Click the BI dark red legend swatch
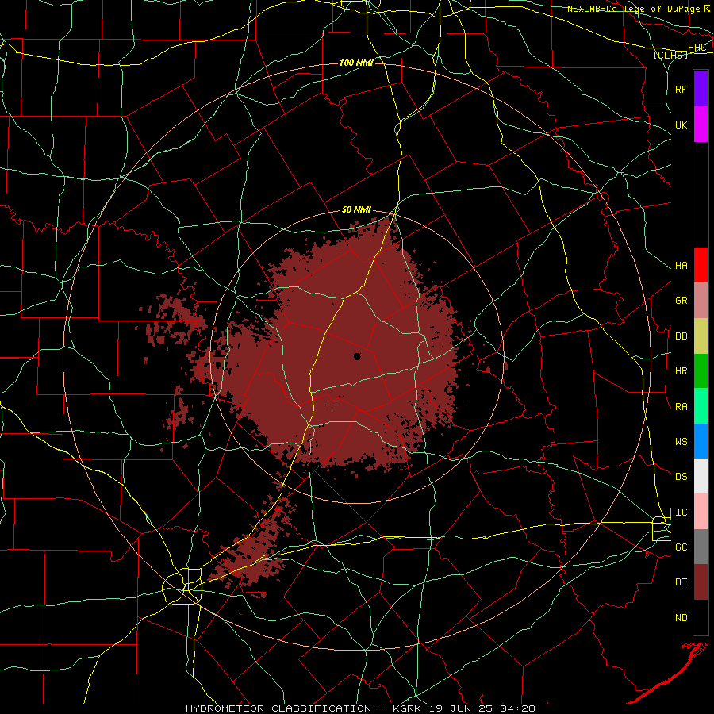This screenshot has height=714, width=714. (x=701, y=582)
